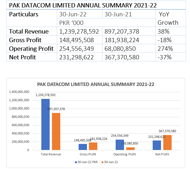Click chart data label 181,938,224

(99, 139)
